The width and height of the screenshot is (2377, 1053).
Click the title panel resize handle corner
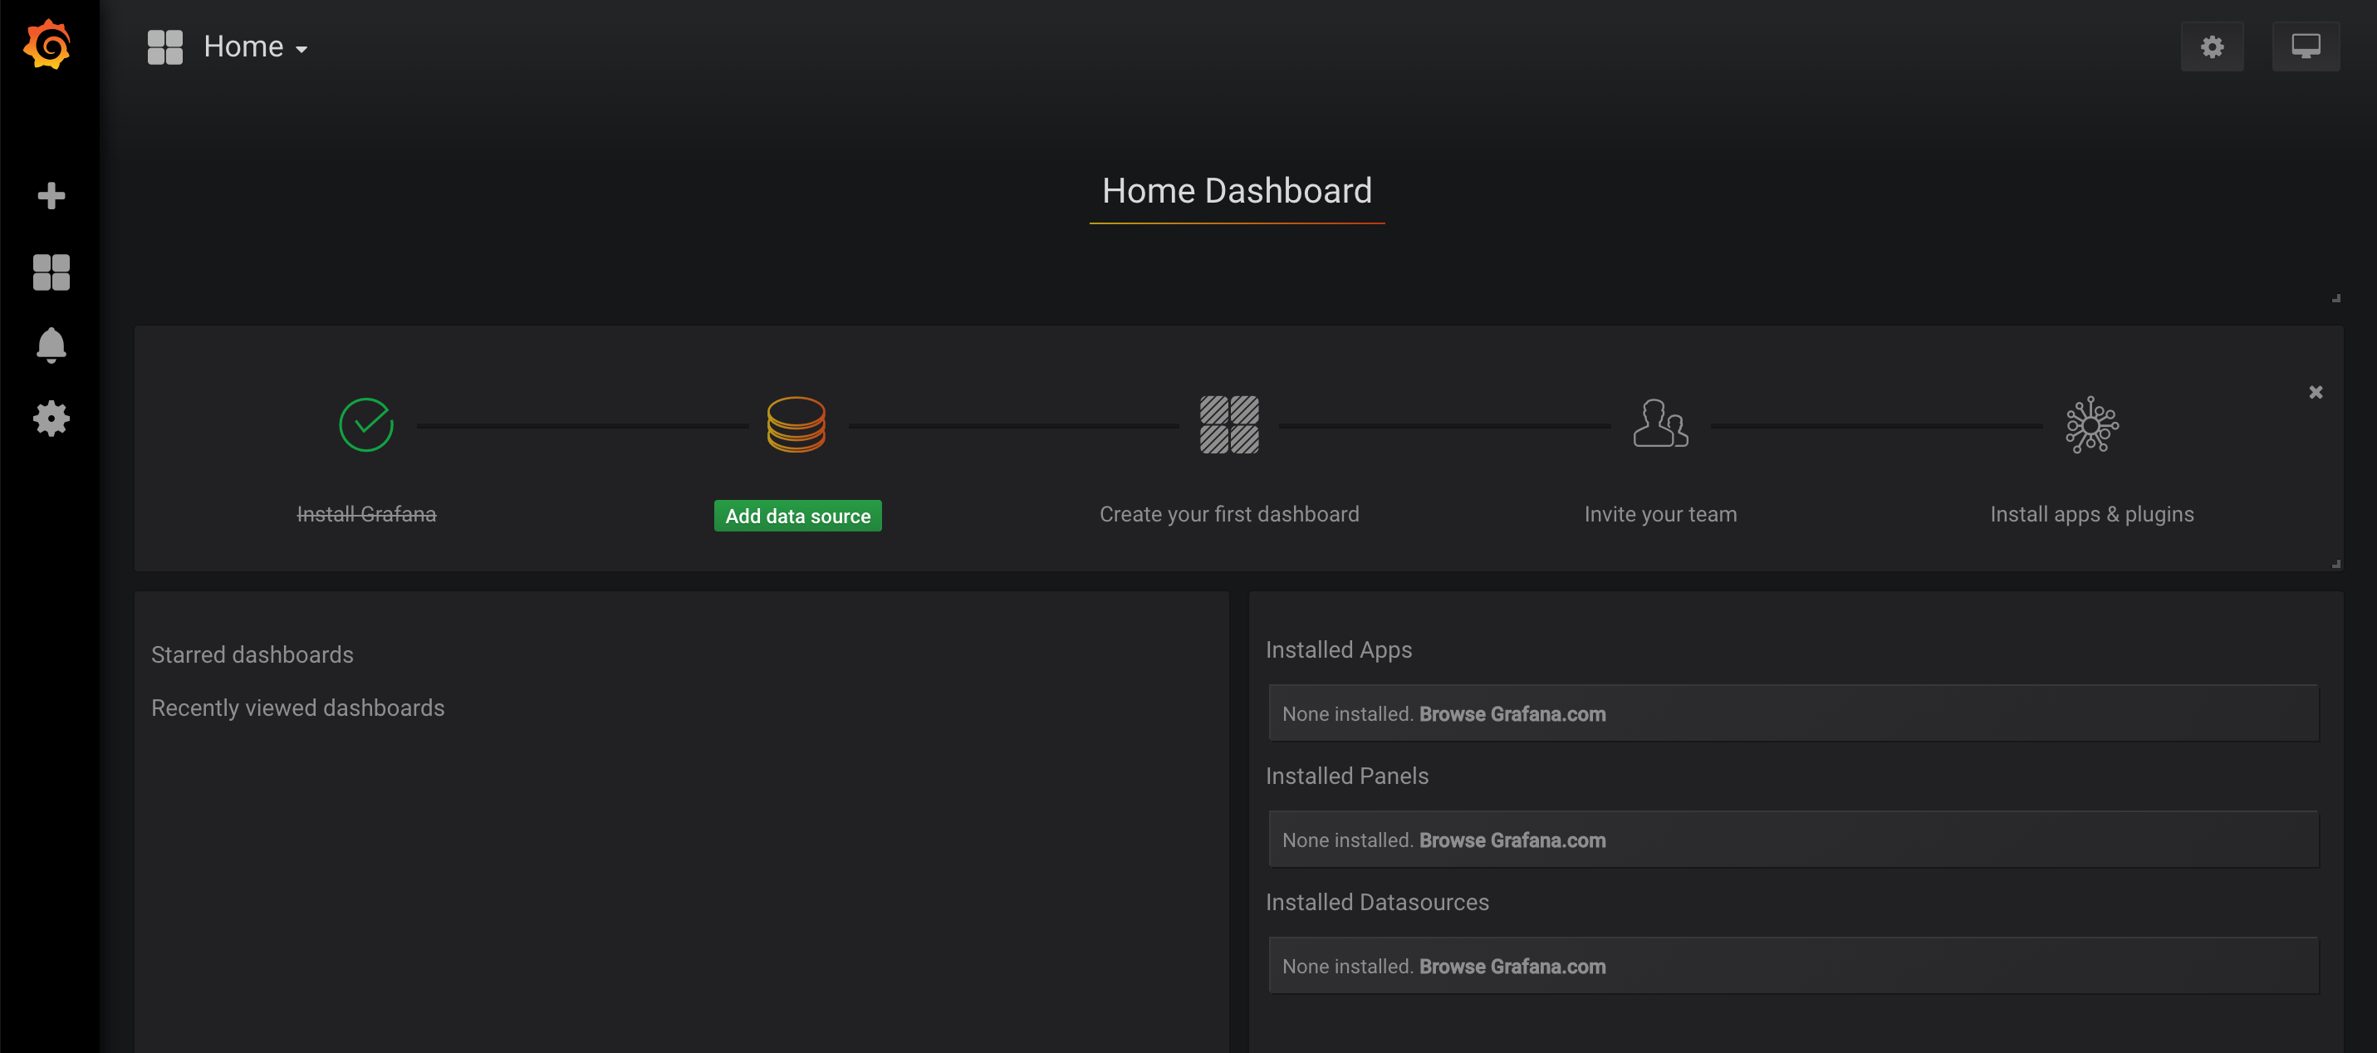tap(2335, 298)
